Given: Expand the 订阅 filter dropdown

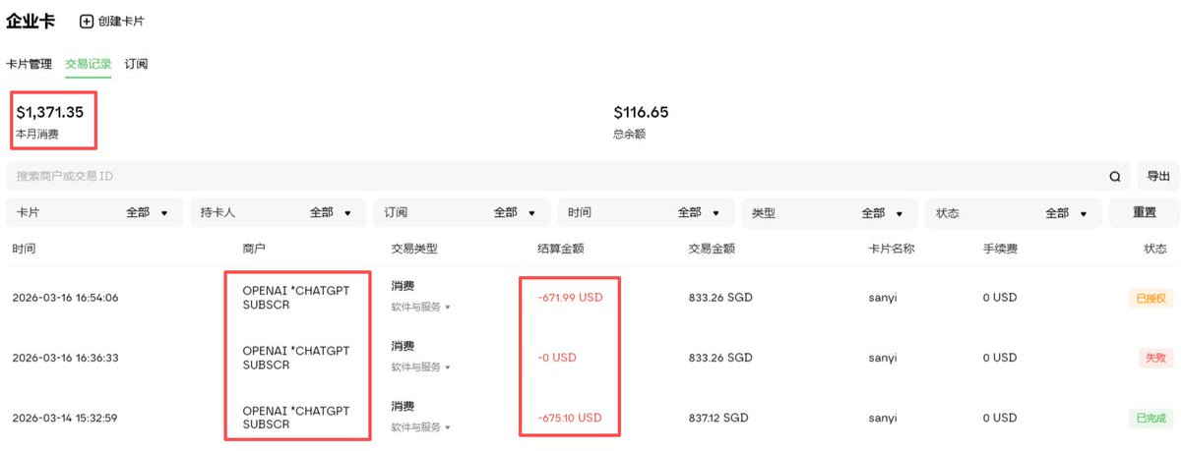Looking at the screenshot, I should (x=463, y=212).
